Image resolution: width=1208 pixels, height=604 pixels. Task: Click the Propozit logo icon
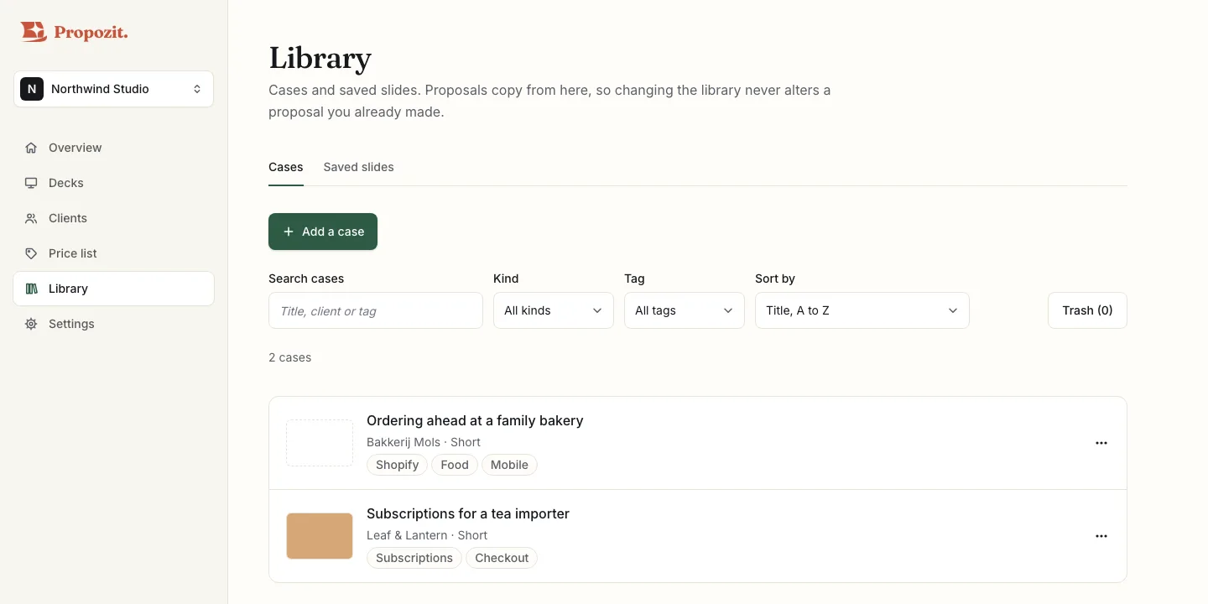[x=34, y=32]
